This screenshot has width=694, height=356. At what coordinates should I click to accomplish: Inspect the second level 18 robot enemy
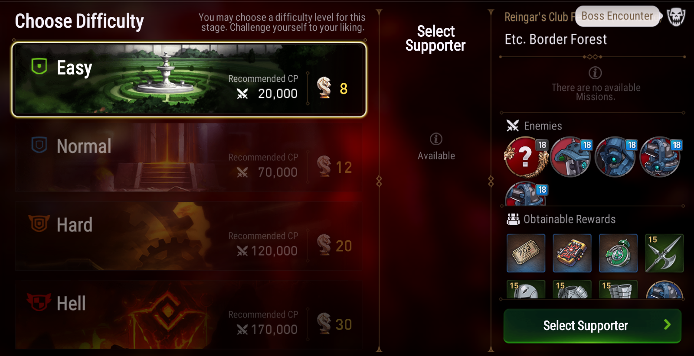571,157
